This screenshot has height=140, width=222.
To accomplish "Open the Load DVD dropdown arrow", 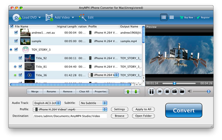I will 40,17.
